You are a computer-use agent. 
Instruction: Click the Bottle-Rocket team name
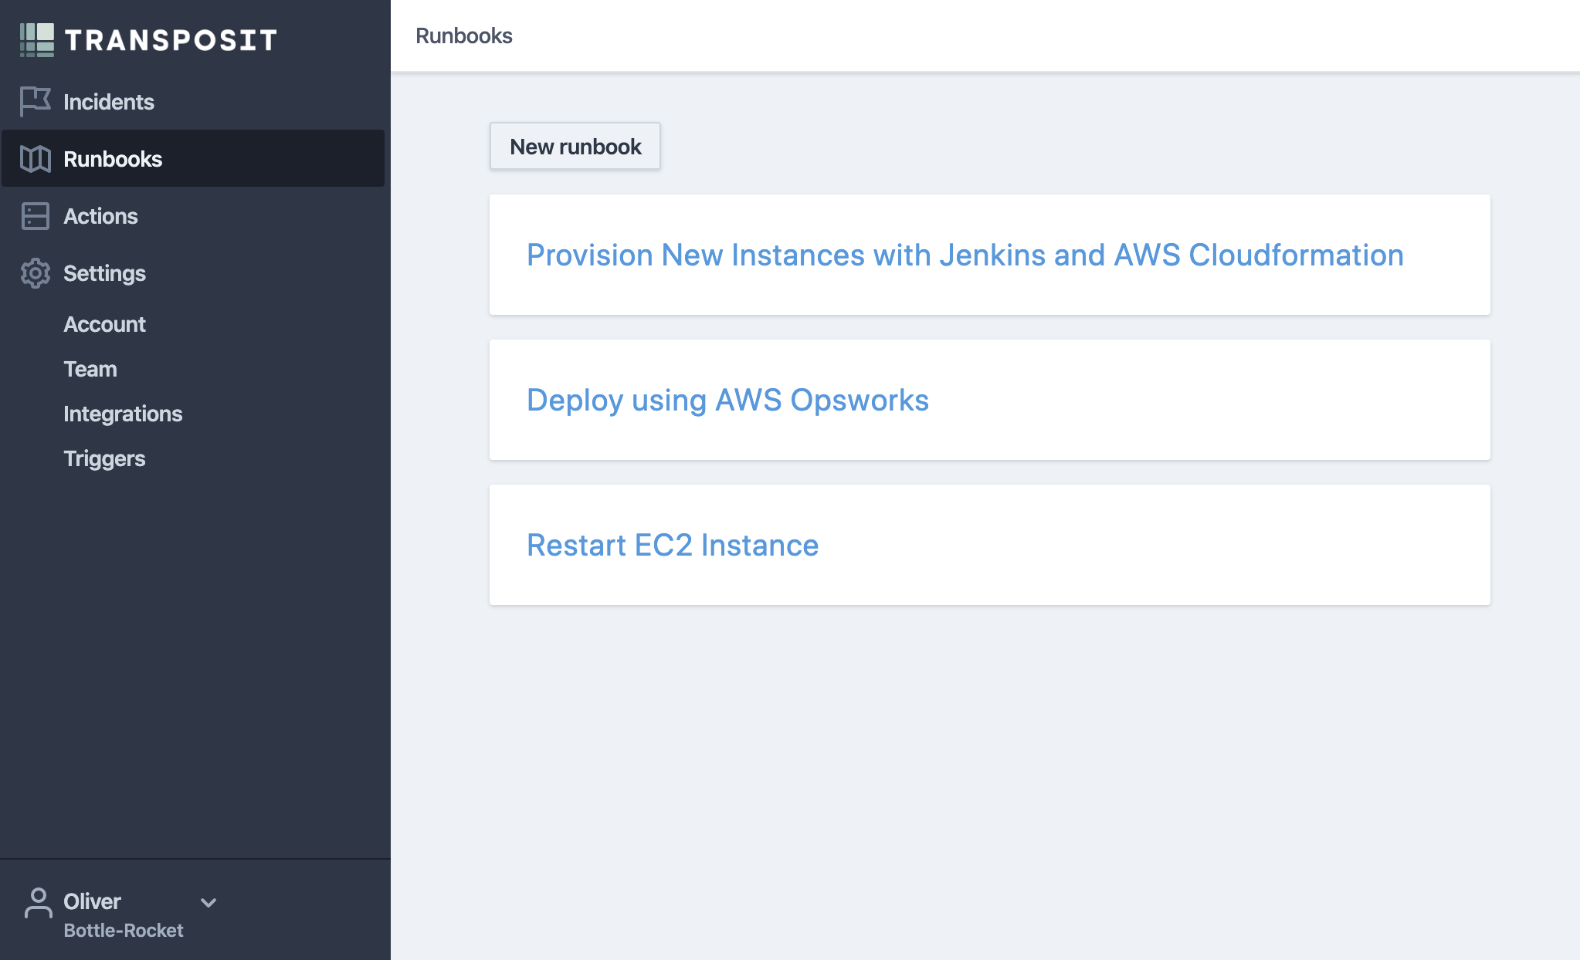pyautogui.click(x=124, y=930)
